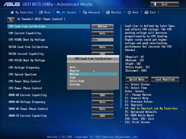
Task: Click the F5 Optimized Defaults hint
Action: point(141,112)
